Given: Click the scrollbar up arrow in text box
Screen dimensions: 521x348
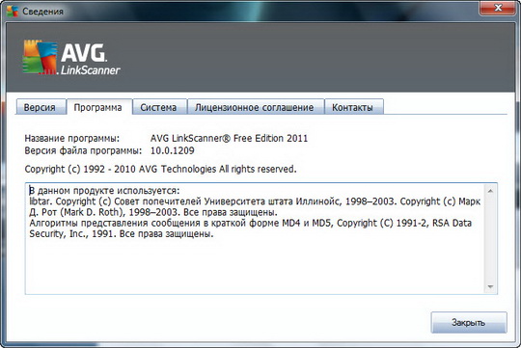Looking at the screenshot, I should 490,191.
